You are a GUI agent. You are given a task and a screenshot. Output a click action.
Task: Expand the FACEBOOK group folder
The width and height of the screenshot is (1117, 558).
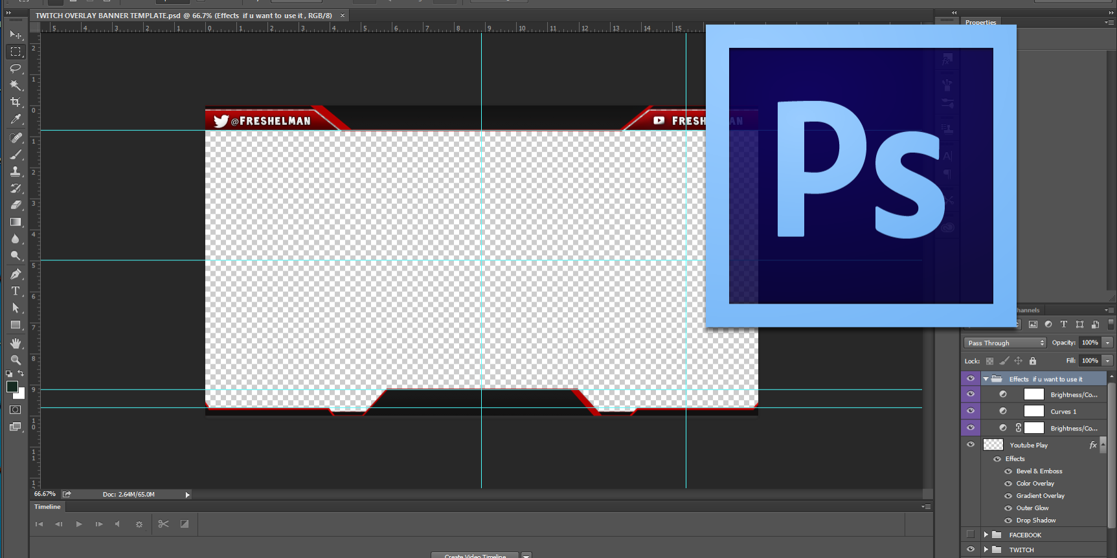tap(986, 535)
